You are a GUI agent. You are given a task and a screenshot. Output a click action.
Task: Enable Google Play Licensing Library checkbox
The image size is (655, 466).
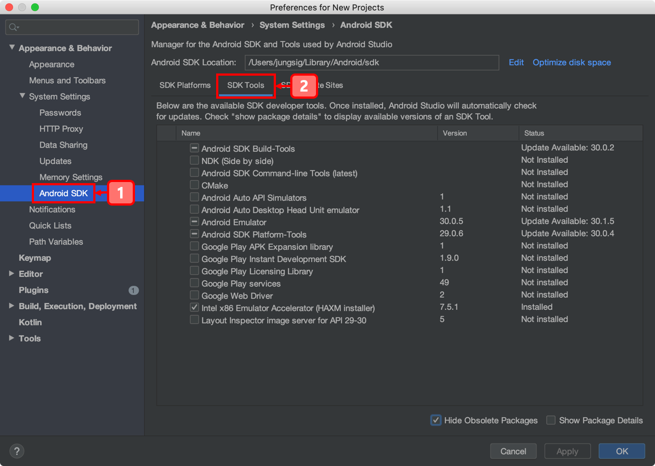pos(194,271)
